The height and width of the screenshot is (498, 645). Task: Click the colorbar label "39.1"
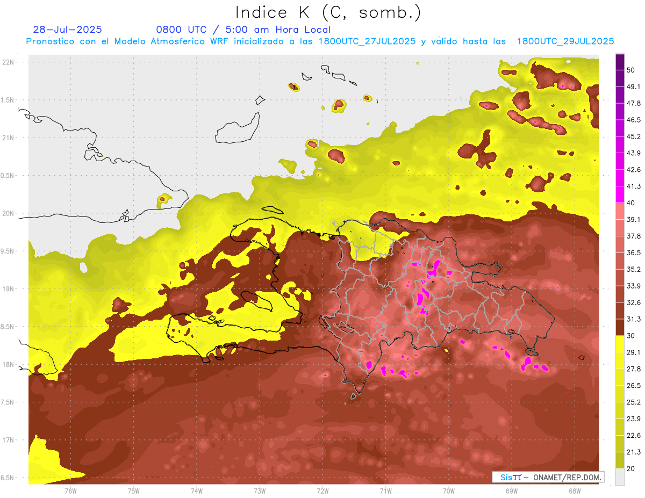[x=633, y=219]
